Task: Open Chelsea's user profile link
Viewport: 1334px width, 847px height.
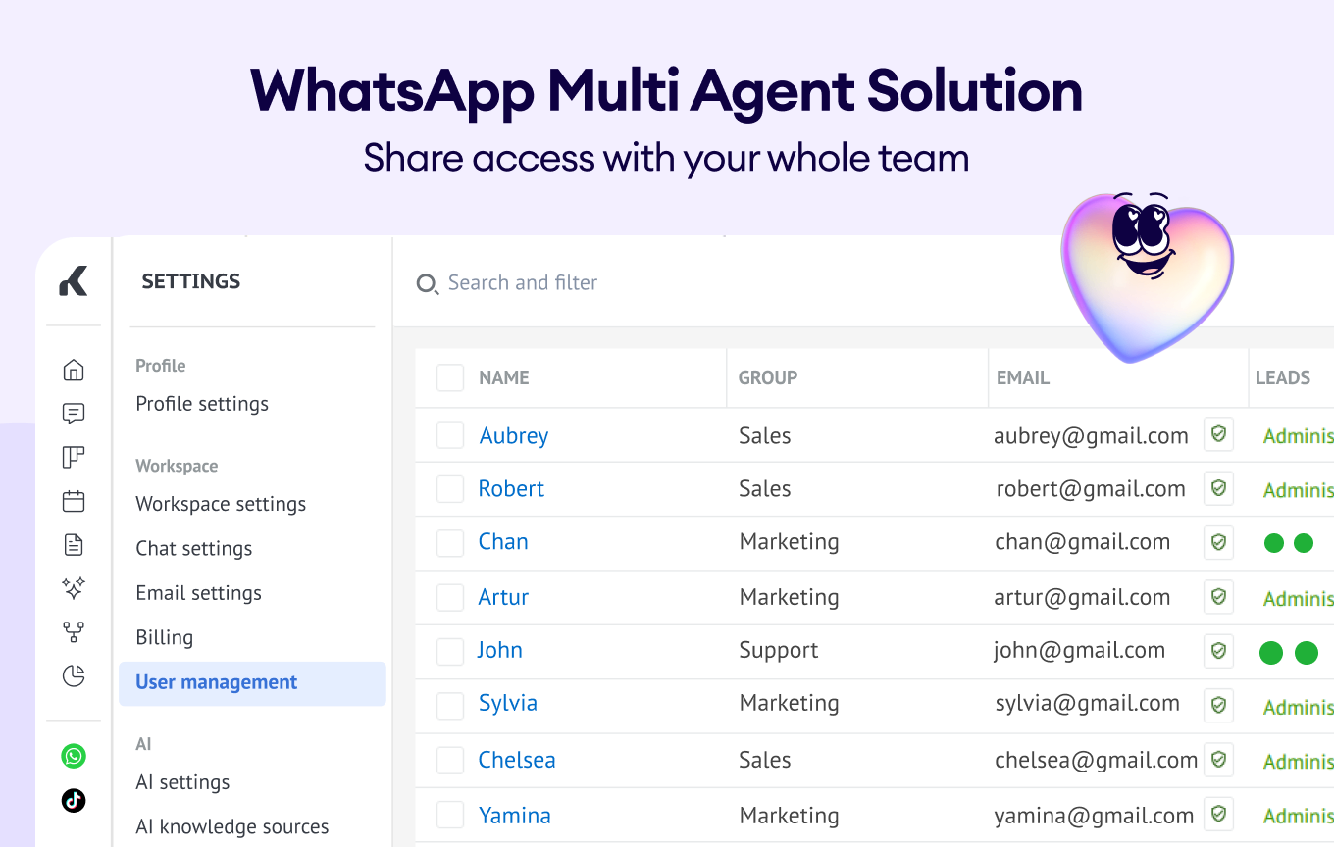Action: [517, 760]
